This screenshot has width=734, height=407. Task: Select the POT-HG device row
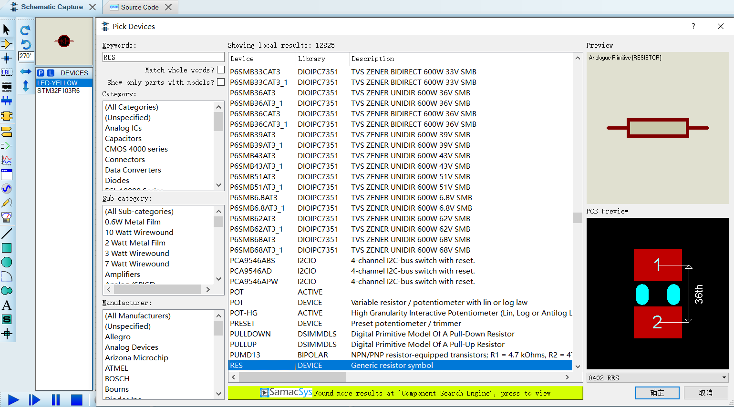[x=400, y=313]
